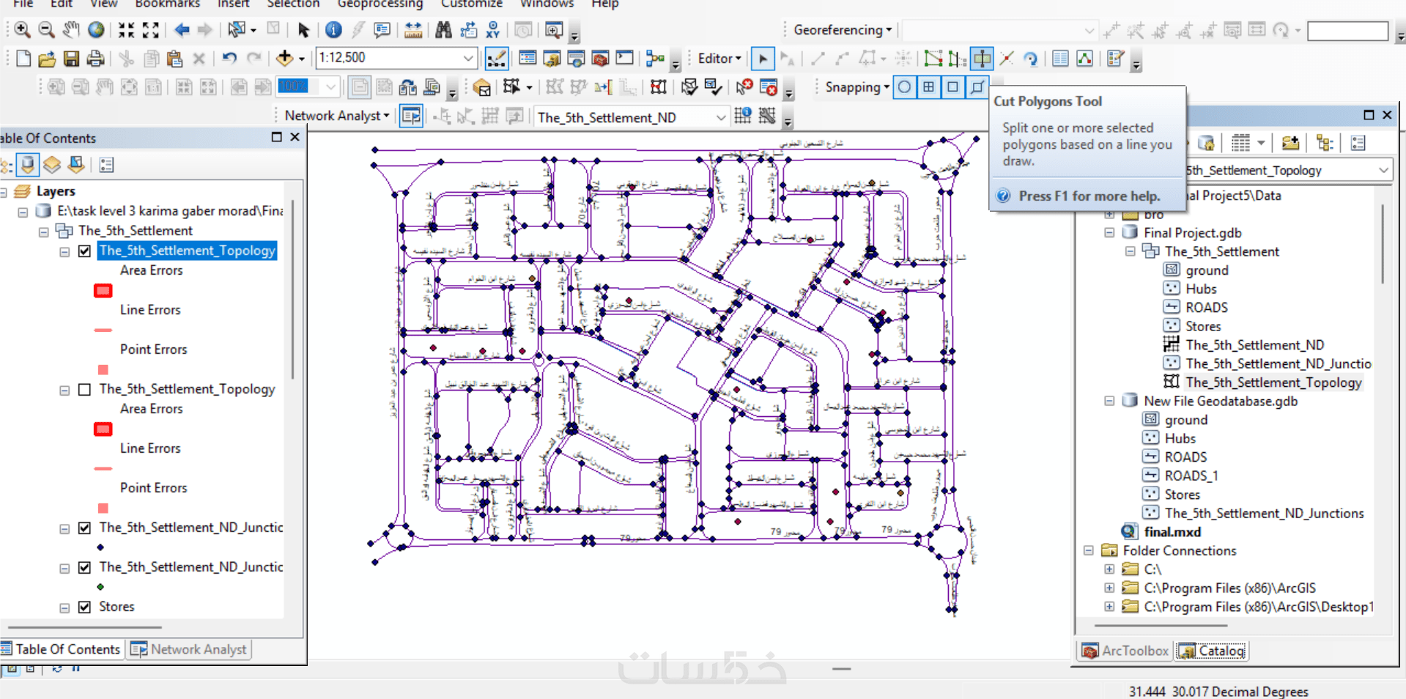Enable the second The_5th_Settlement_Topology layer checkbox
Screen dimensions: 1406x699
click(84, 389)
